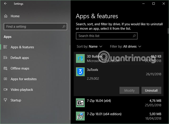The image size is (169, 124).
Task: Select 7-Zip 16.04 (x64) entry
Action: [x=99, y=101]
